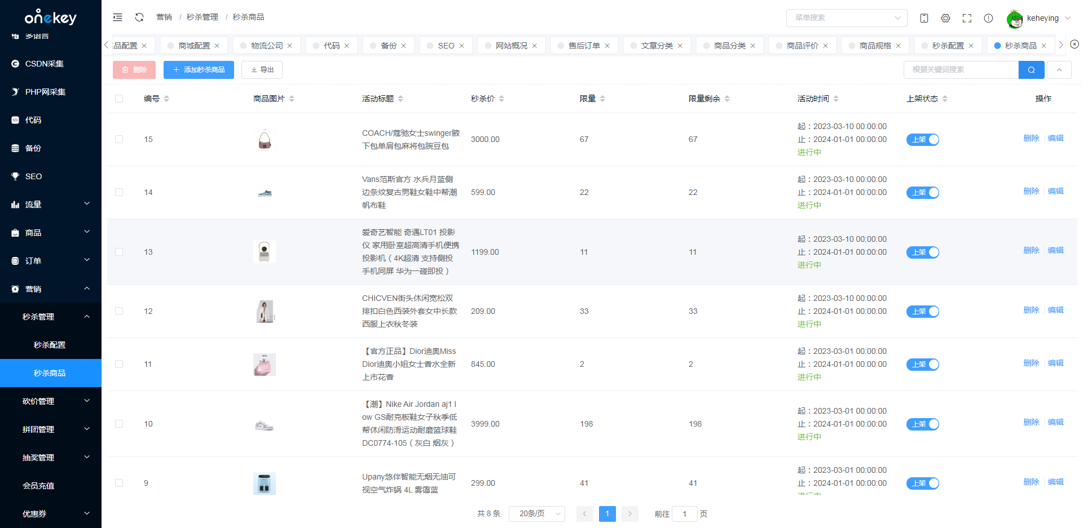The image size is (1083, 528).
Task: Close the 商城配置 tab
Action: click(x=217, y=46)
